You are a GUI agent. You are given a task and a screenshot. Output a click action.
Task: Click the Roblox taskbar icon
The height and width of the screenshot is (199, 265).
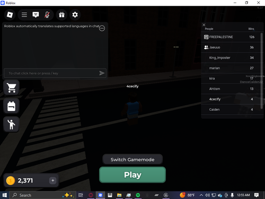100,195
